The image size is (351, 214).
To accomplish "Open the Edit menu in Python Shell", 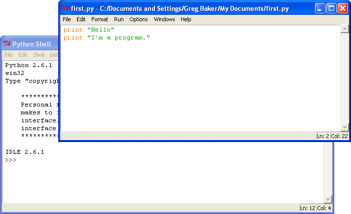I will point(23,55).
